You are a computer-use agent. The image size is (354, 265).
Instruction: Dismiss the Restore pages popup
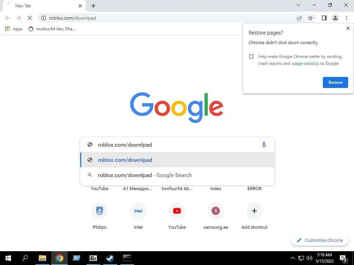(x=348, y=28)
